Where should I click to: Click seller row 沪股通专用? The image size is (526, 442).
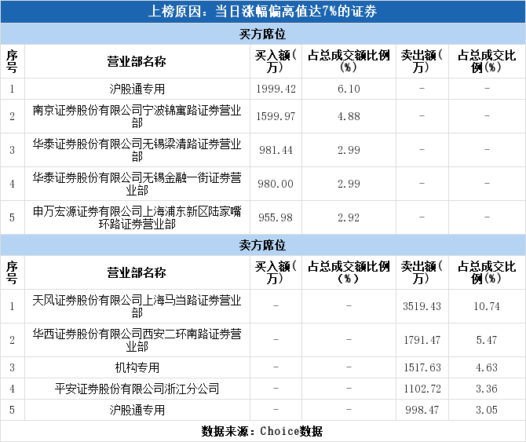(x=137, y=410)
